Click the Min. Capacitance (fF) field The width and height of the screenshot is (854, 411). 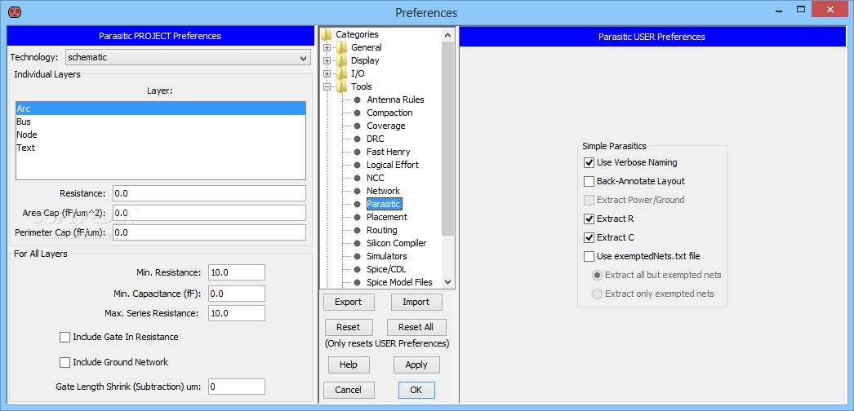(237, 294)
